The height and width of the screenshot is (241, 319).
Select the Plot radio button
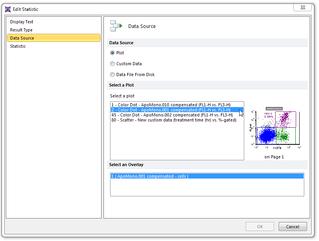[112, 53]
